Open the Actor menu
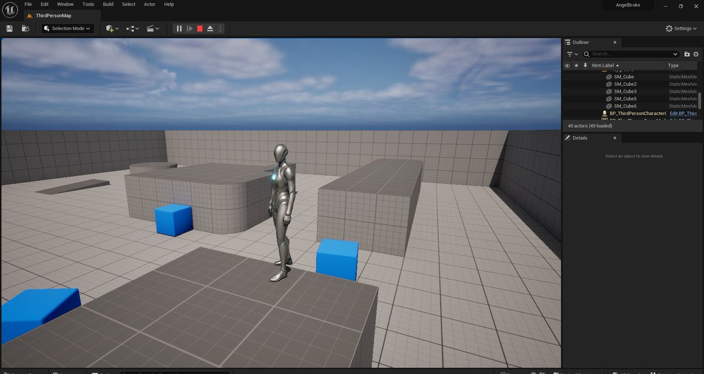 click(149, 4)
